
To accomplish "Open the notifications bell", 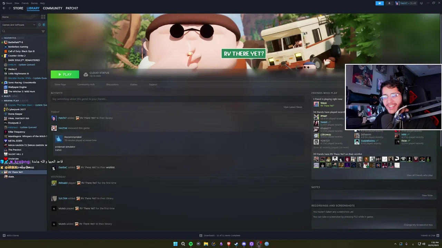I will point(389,3).
